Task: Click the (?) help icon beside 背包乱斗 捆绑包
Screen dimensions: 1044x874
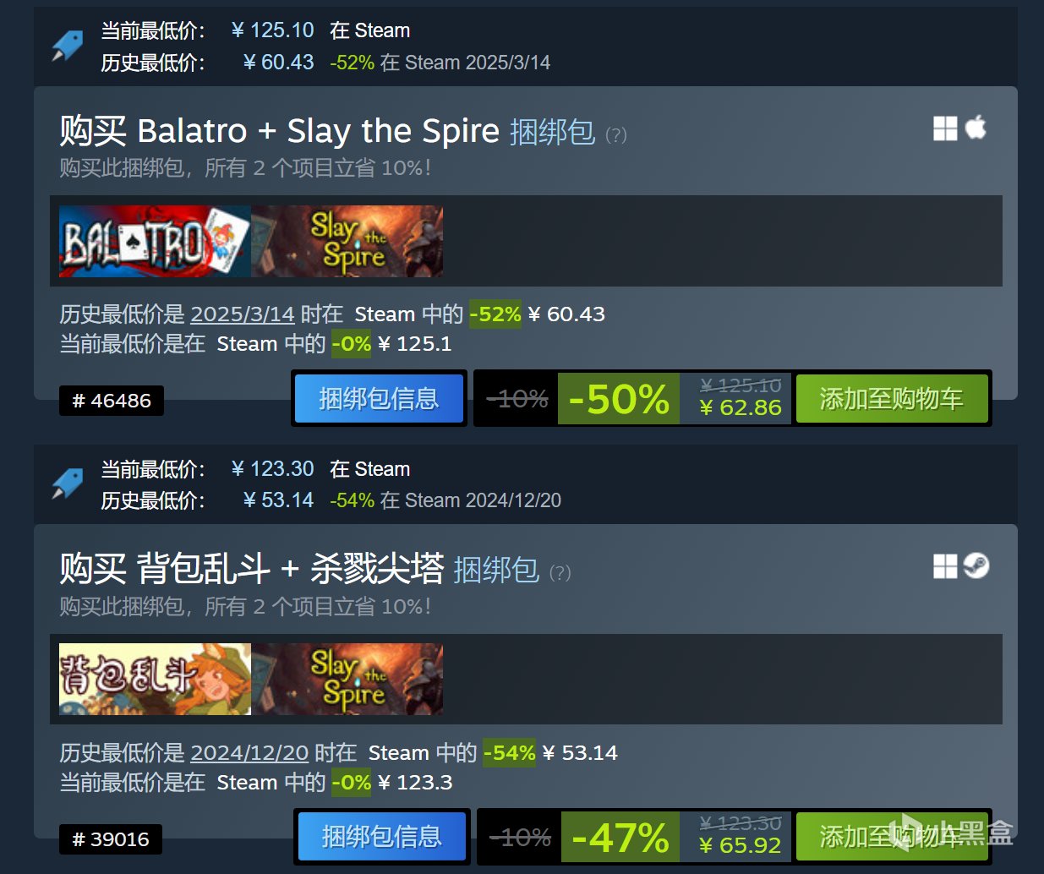Action: pyautogui.click(x=560, y=573)
